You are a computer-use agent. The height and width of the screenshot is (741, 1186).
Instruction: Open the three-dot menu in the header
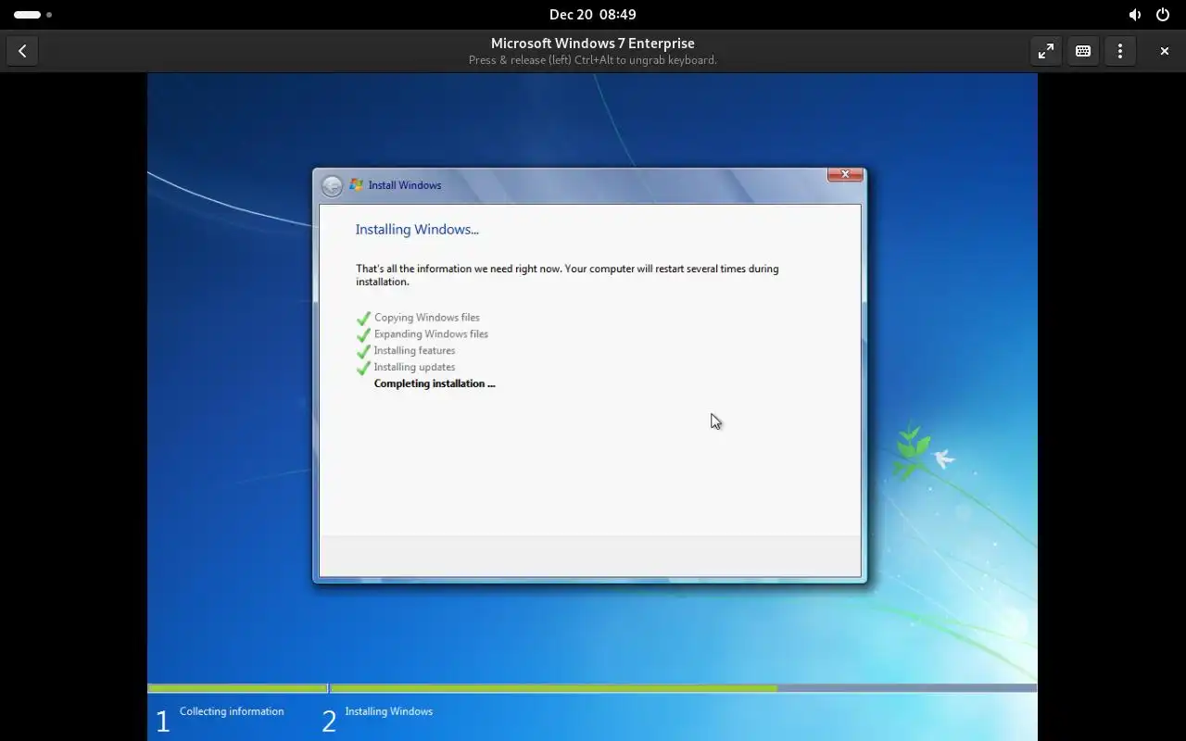pos(1119,51)
